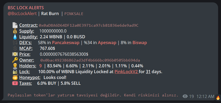
Task: Open the BSC LOCK ALERTS channel name
Action: (x=26, y=8)
